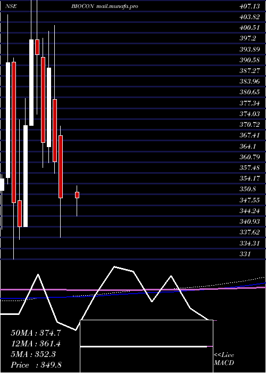This screenshot has height=373, width=266.
Task: Click the 12MA : 361.4 value
Action: click(36, 344)
